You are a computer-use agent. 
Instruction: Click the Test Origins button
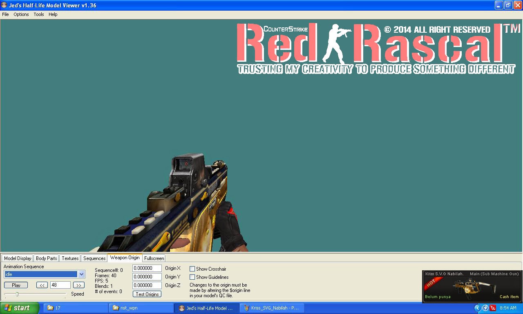[147, 294]
